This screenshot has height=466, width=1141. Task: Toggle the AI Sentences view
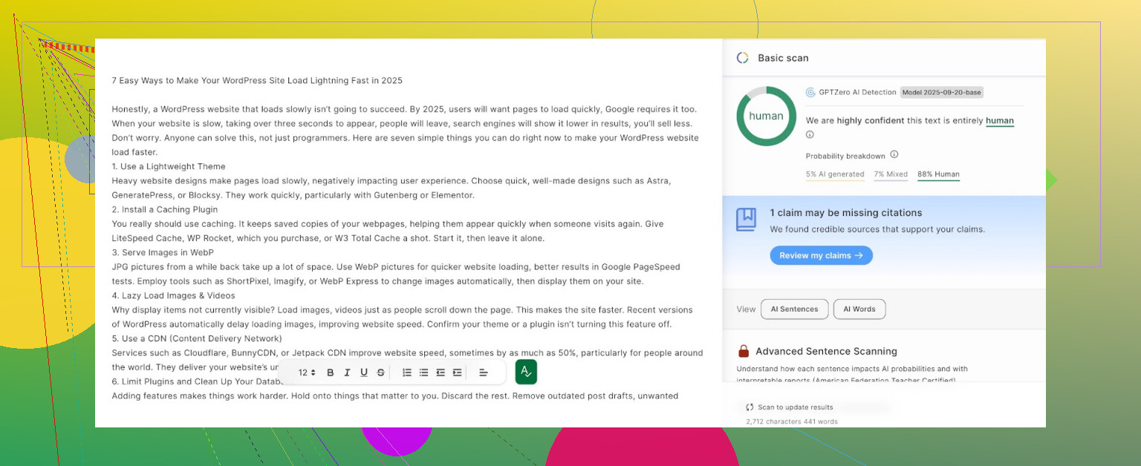[794, 309]
